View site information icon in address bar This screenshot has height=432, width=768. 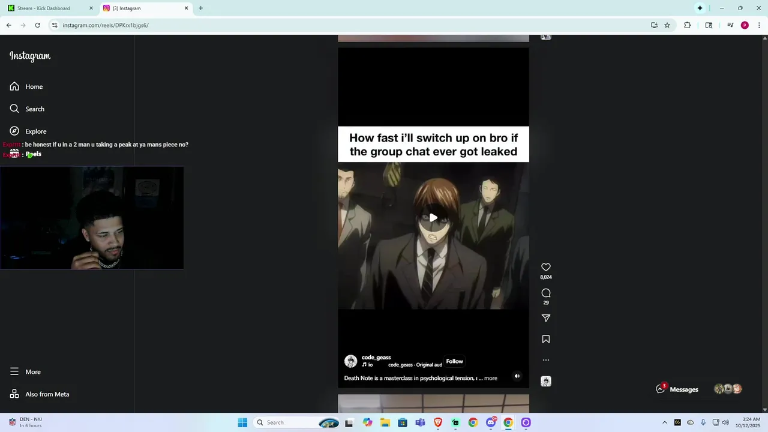pos(55,25)
